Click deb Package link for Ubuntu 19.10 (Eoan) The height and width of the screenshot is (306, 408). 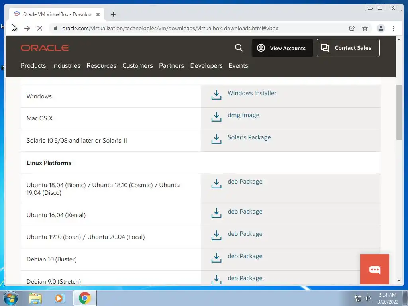(x=245, y=234)
